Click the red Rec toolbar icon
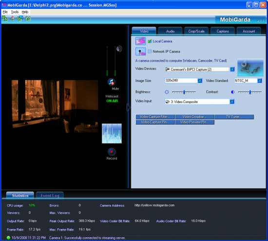 click(x=13, y=19)
